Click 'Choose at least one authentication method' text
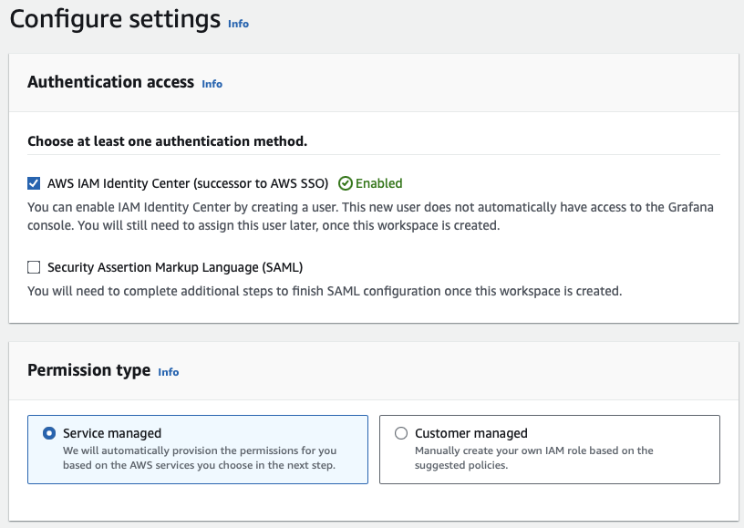The image size is (744, 528). coord(167,141)
